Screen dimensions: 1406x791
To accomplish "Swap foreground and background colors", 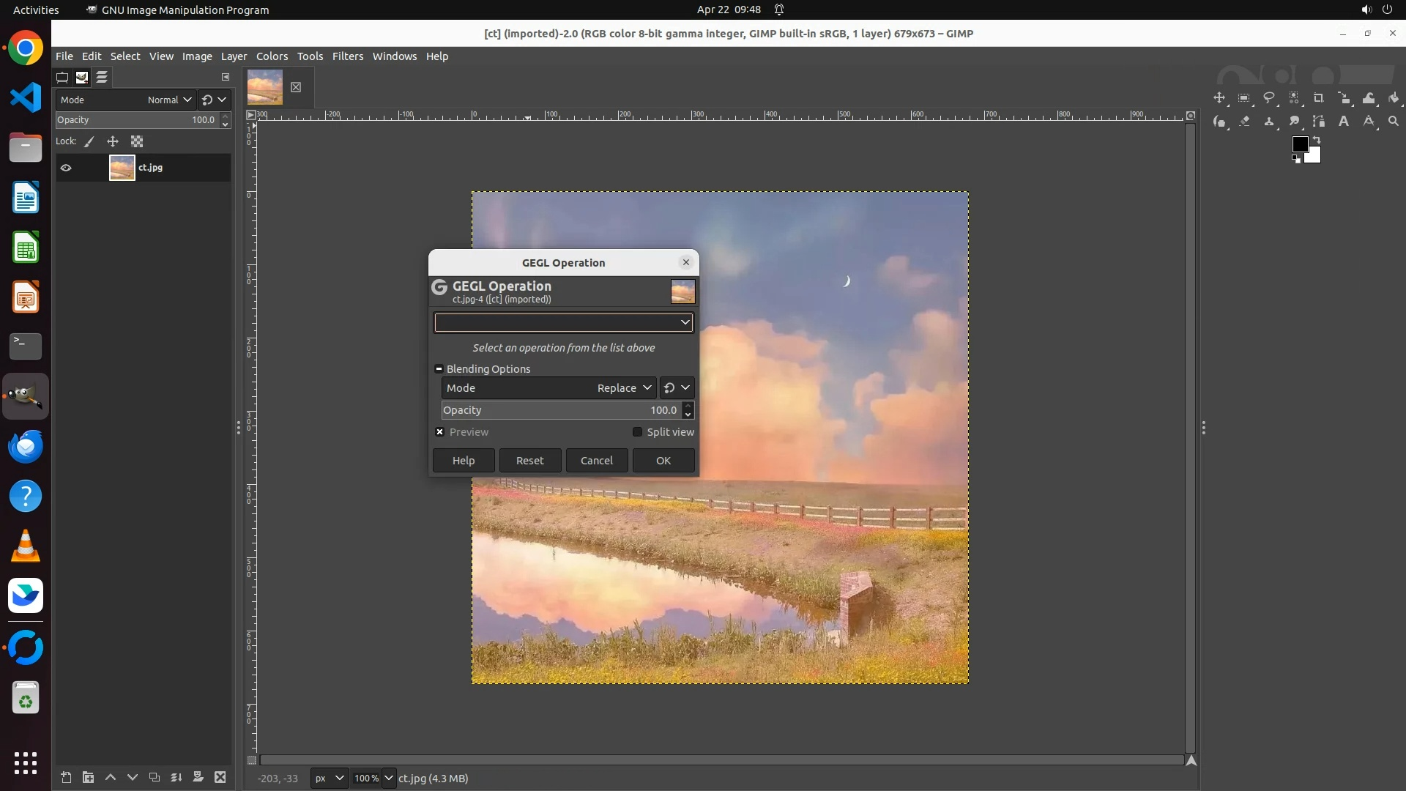I will [1317, 139].
